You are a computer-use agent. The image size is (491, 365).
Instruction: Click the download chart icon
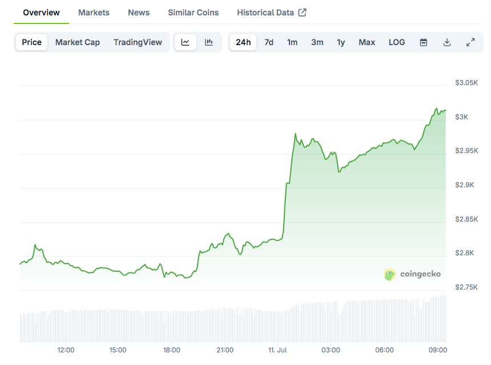click(447, 42)
